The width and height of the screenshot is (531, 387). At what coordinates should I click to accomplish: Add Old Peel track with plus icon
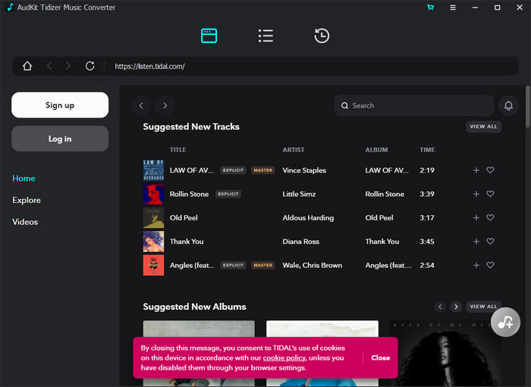pos(476,217)
